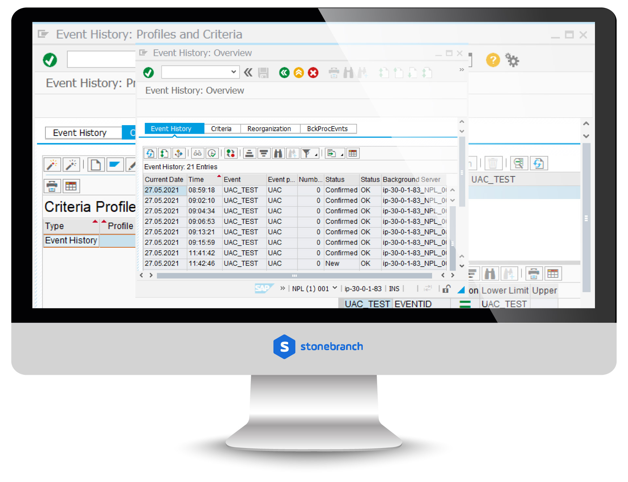
Task: Open the NPL (1) 001 system dropdown
Action: (335, 288)
